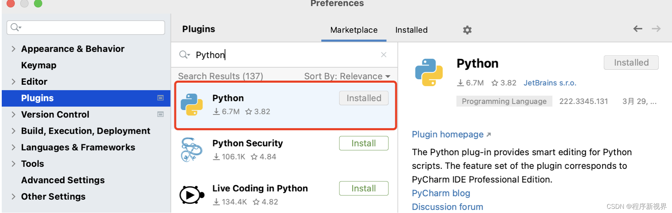This screenshot has width=672, height=213.
Task: Click the version number 222.3345.131
Action: coord(583,101)
